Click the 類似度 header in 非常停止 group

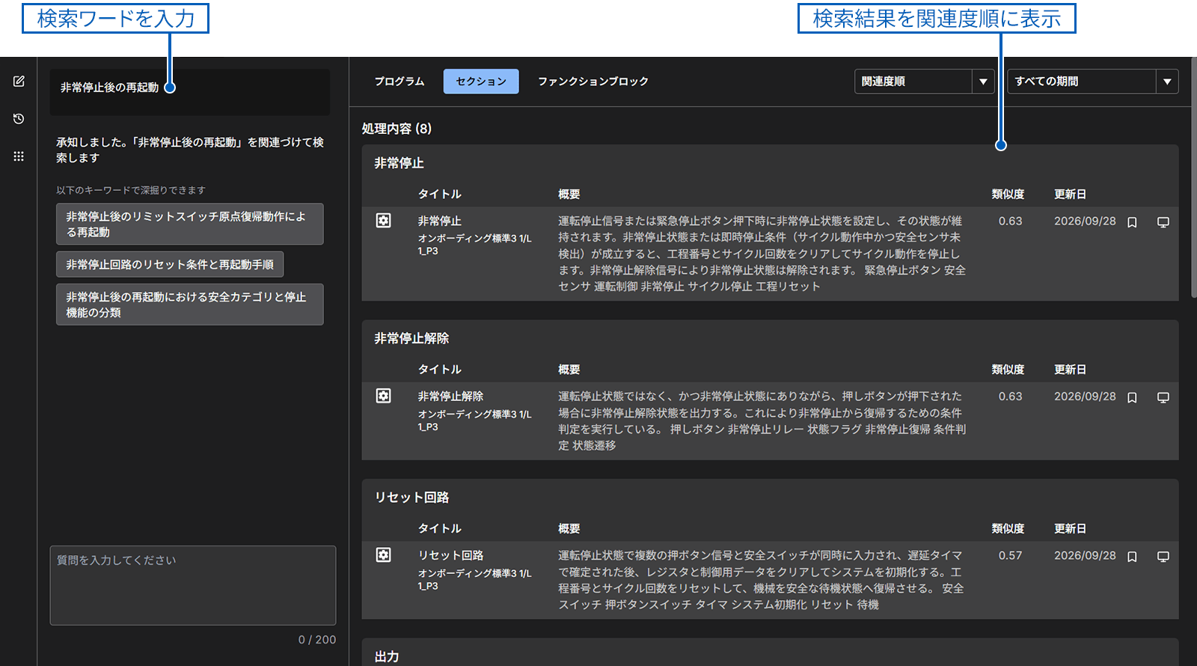coord(1008,194)
